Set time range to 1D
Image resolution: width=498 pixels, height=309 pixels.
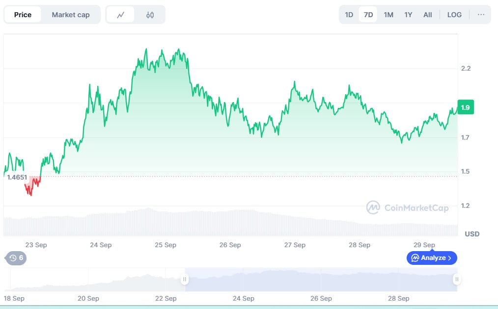349,15
